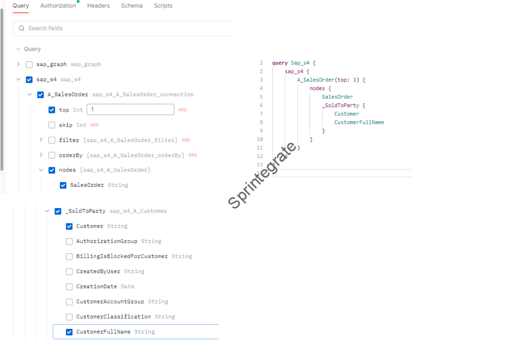The width and height of the screenshot is (528, 351).
Task: Expand the orderBy argument node
Action: (x=41, y=155)
